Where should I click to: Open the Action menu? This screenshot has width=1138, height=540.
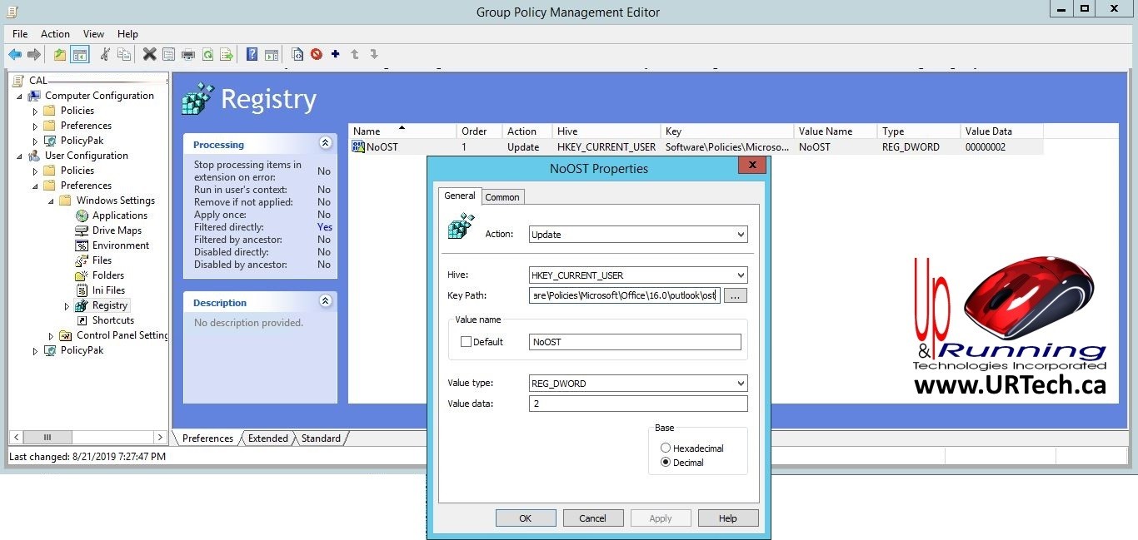(x=55, y=34)
